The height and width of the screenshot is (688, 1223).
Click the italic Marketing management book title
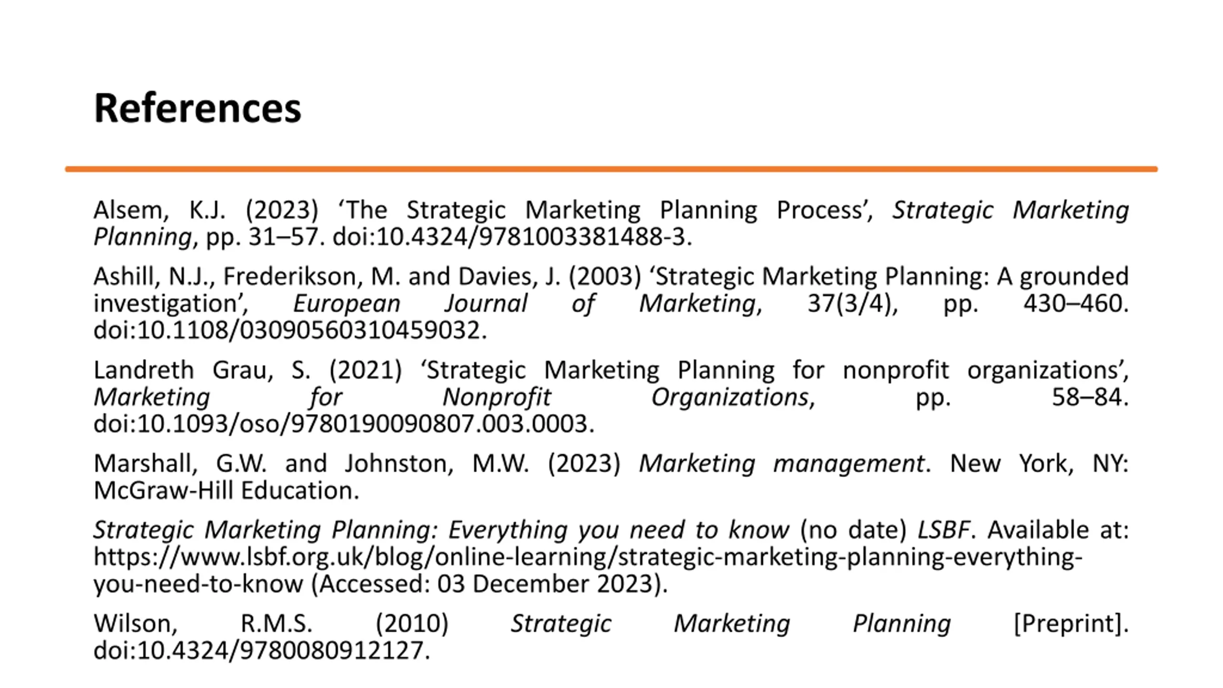tap(782, 464)
